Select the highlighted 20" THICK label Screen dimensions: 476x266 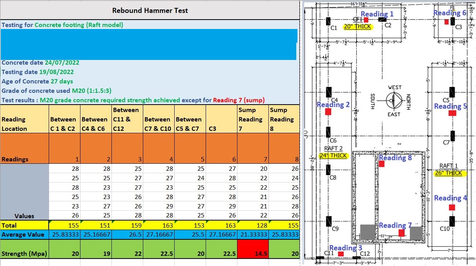pos(357,27)
